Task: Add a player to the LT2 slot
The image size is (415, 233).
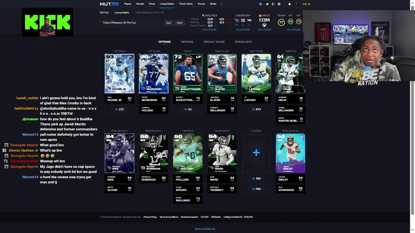Action: [119, 109]
